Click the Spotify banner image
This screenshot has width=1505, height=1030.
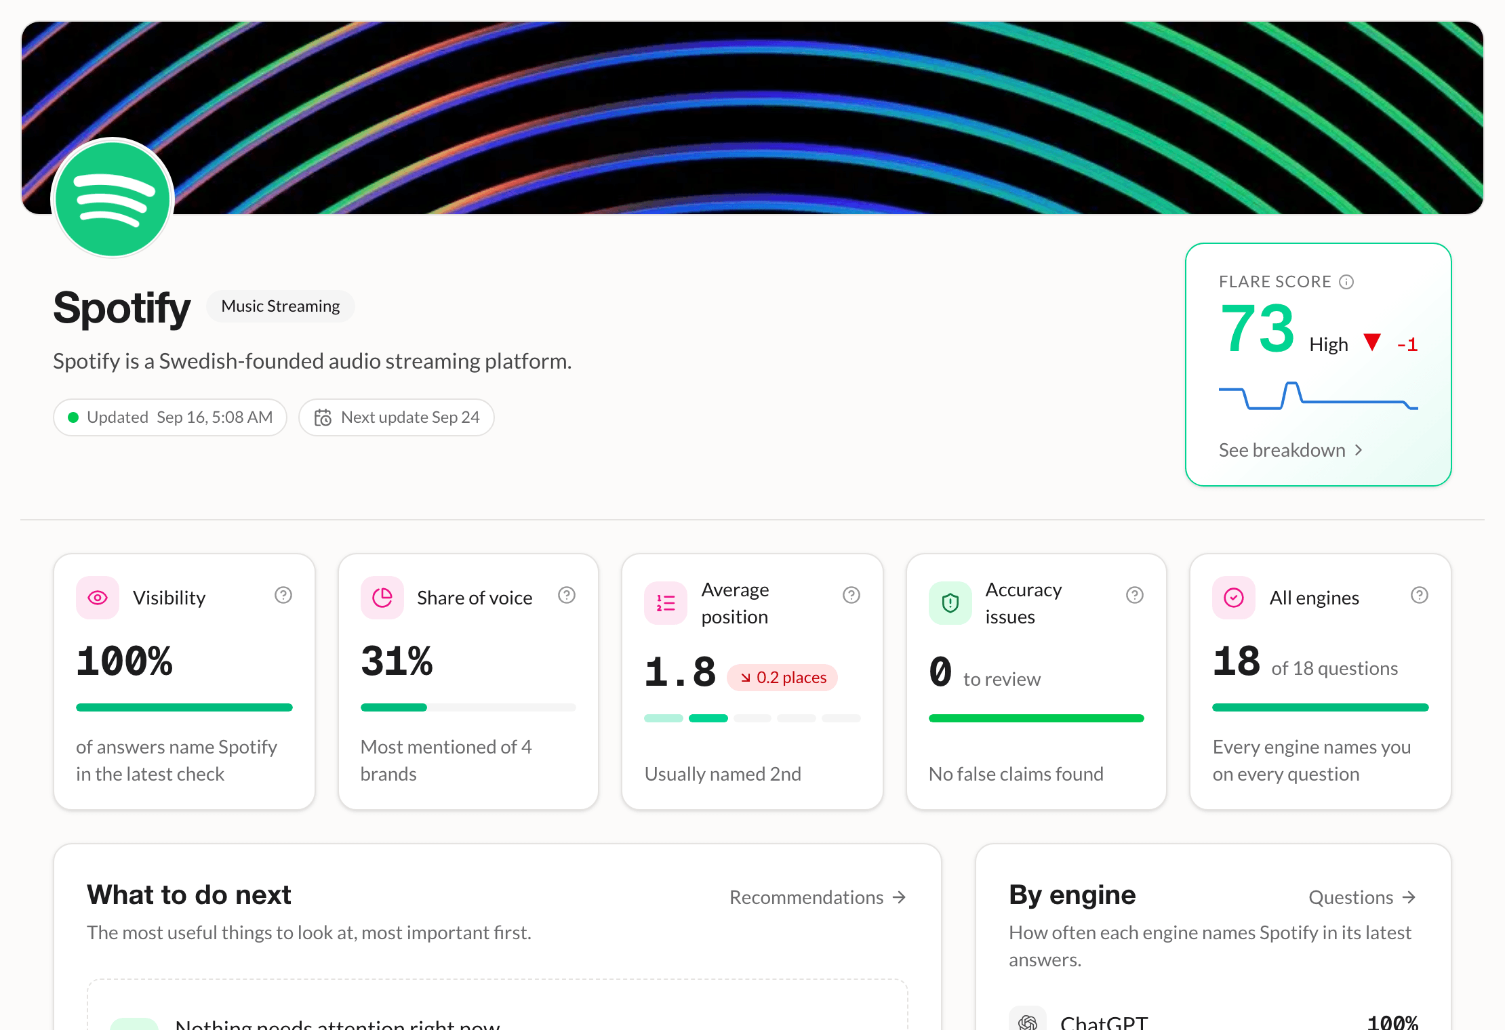[x=752, y=118]
